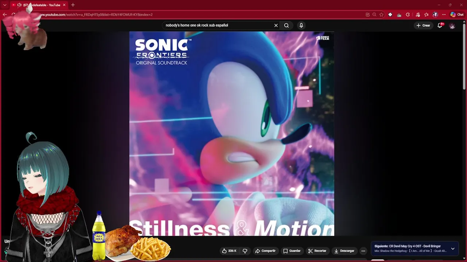Open the favorites list icon
Viewport: 467px width, 262px height.
click(x=426, y=15)
